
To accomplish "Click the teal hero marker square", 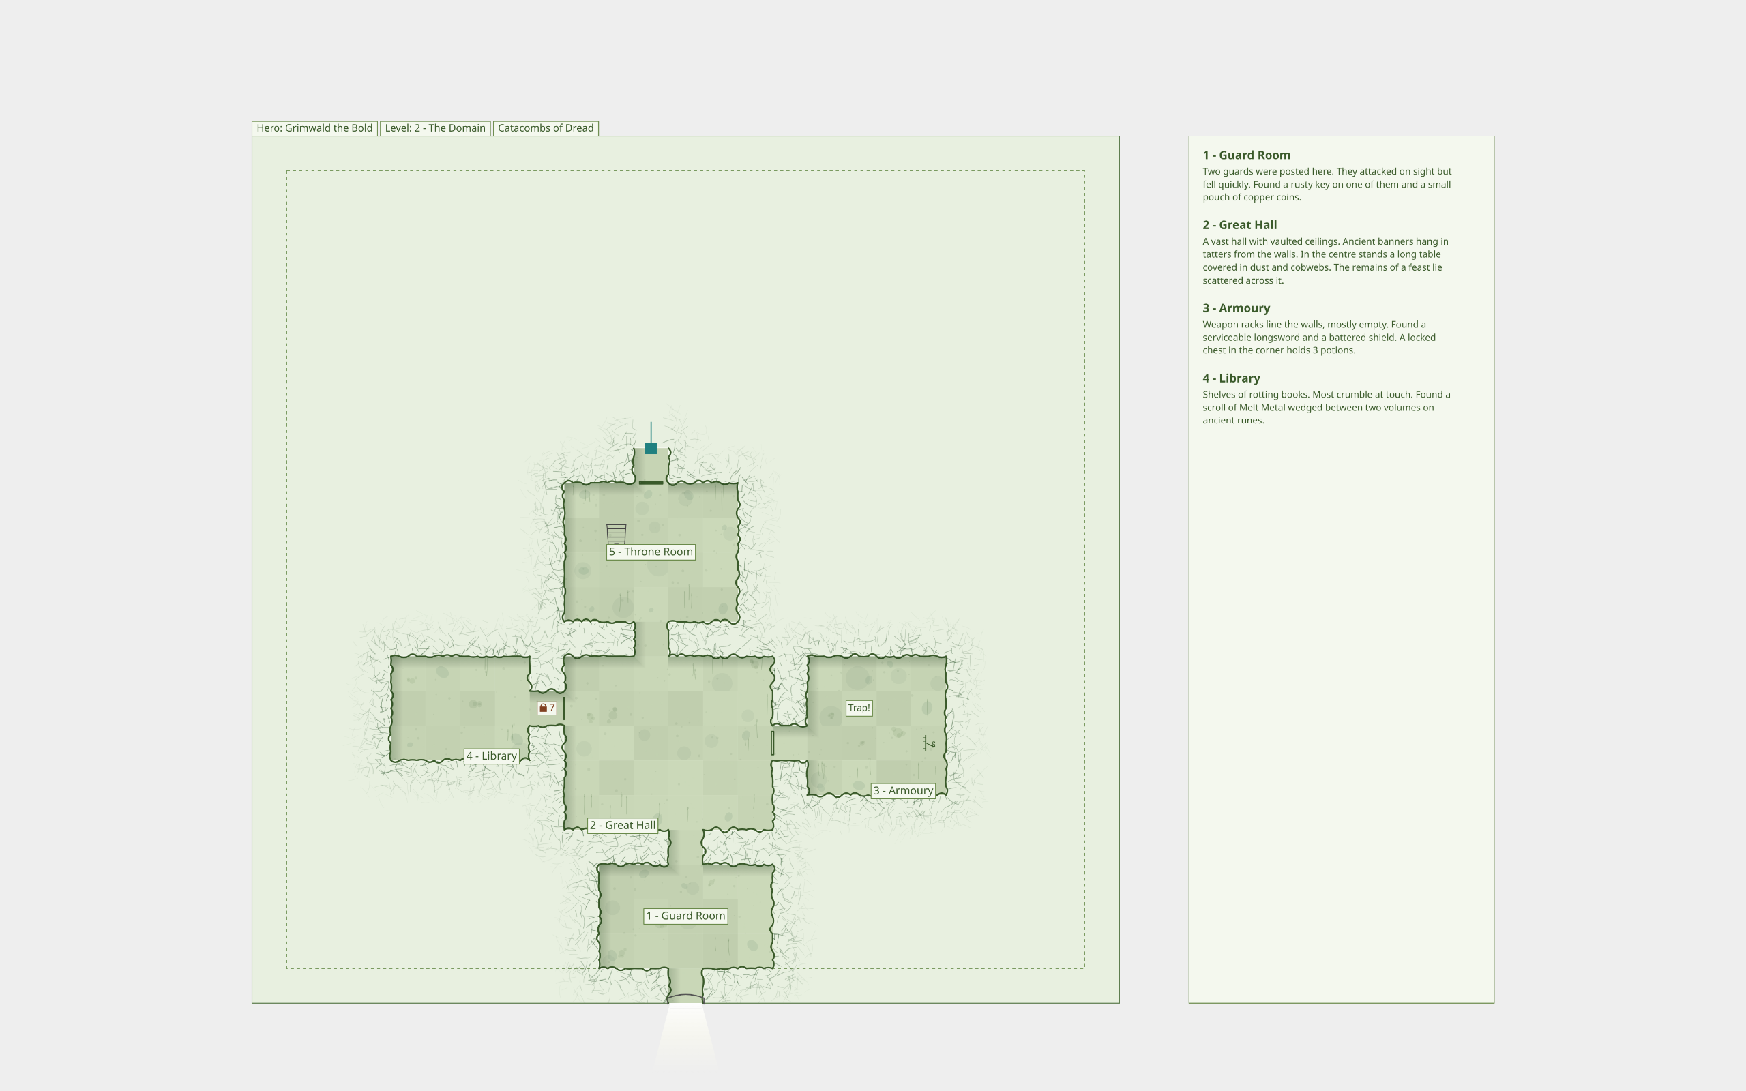I will pyautogui.click(x=651, y=448).
